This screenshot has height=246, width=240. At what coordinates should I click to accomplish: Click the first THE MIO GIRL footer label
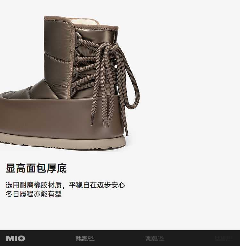pos(85,239)
